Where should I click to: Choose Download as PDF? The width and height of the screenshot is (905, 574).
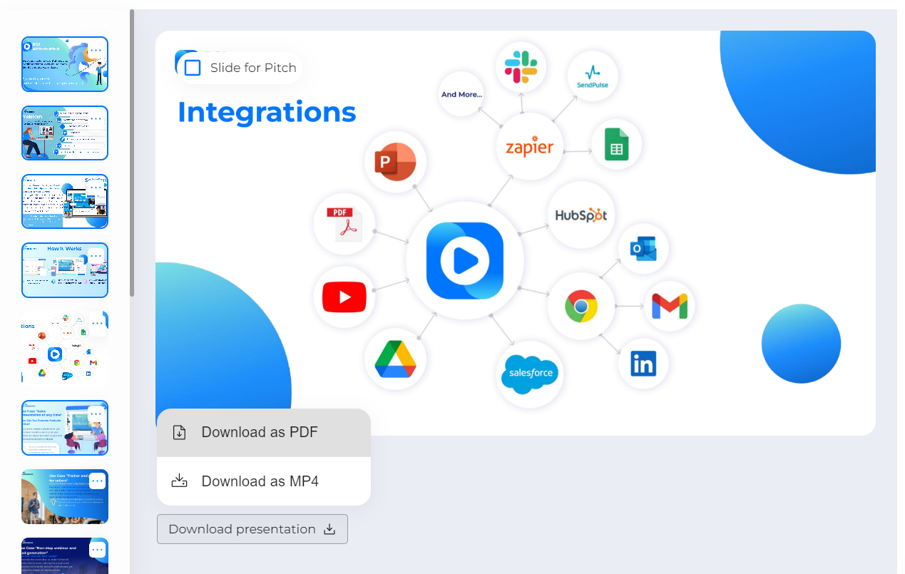coord(264,432)
